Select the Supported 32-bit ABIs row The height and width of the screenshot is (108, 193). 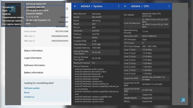pyautogui.click(x=147, y=84)
